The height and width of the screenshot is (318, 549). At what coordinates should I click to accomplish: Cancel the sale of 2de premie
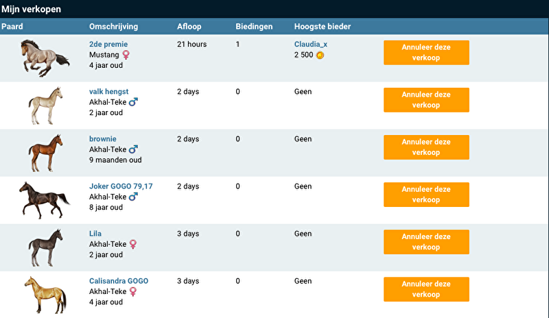[x=426, y=53]
